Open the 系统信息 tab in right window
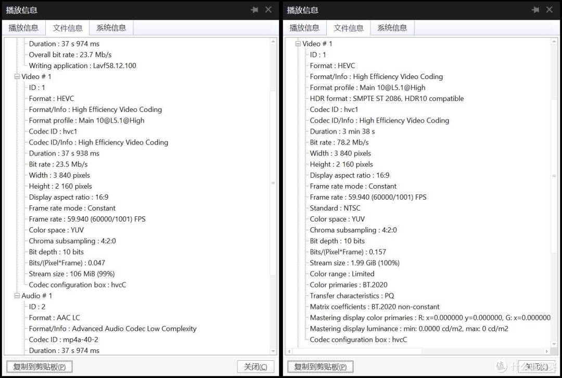 [x=392, y=28]
